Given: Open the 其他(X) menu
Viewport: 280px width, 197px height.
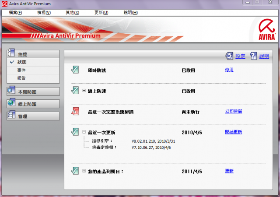Looking at the screenshot, I should (x=72, y=13).
